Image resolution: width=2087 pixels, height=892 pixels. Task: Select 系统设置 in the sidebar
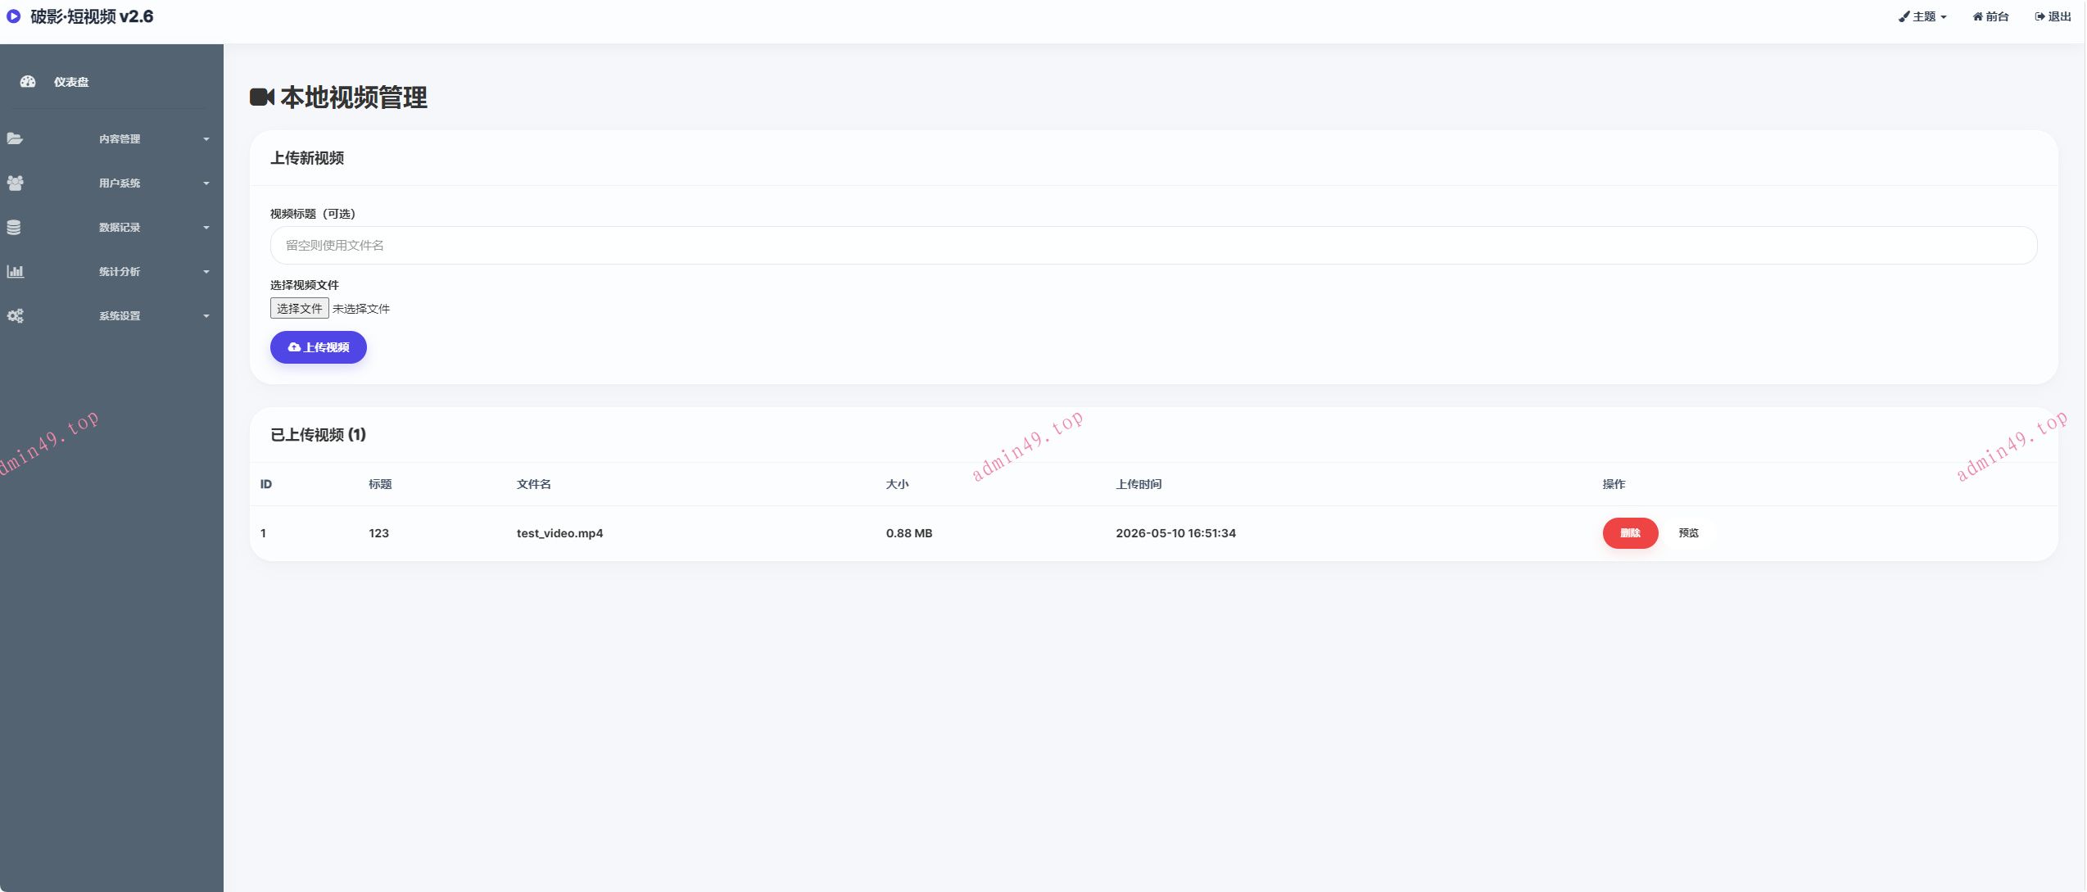pyautogui.click(x=120, y=316)
